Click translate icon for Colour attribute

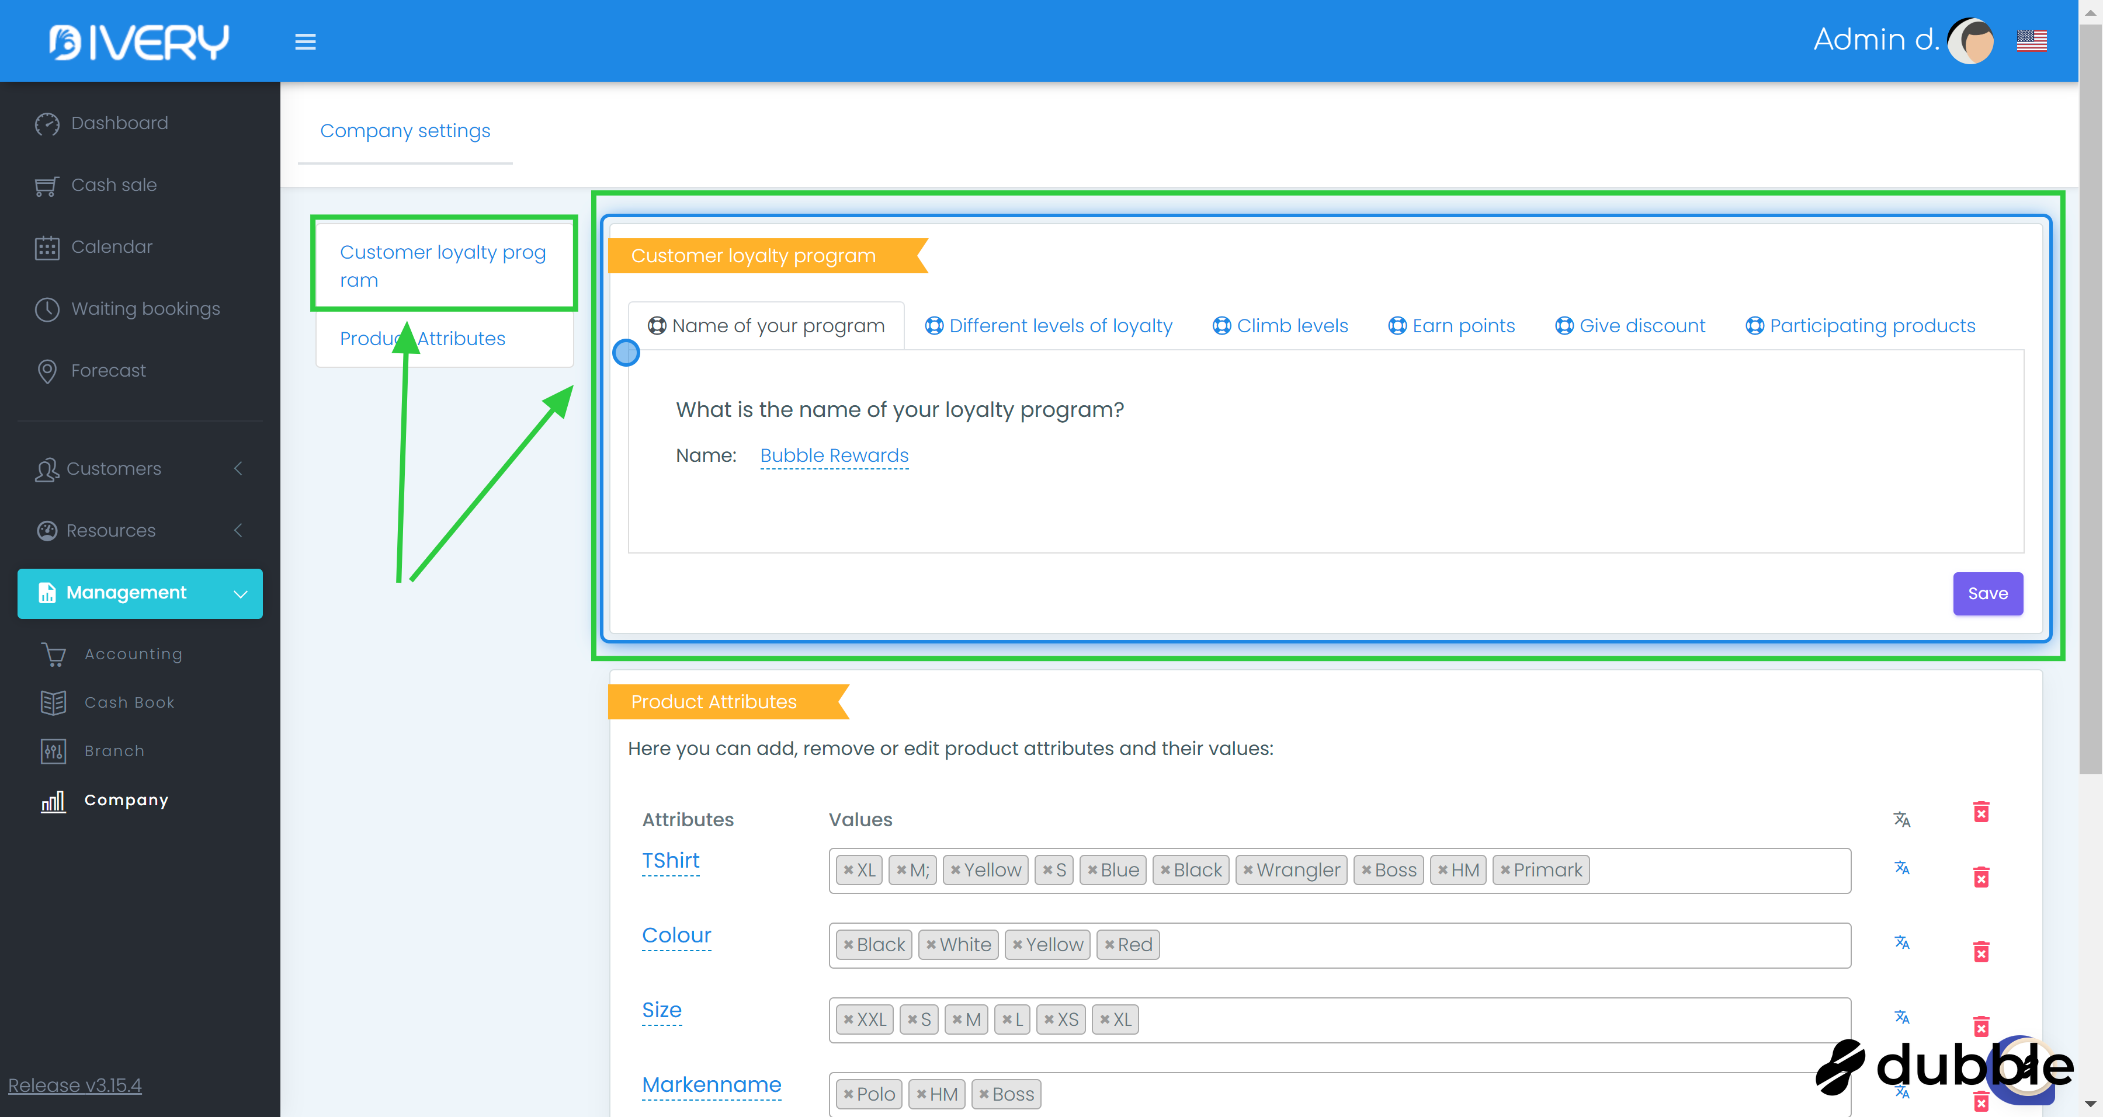[1901, 942]
